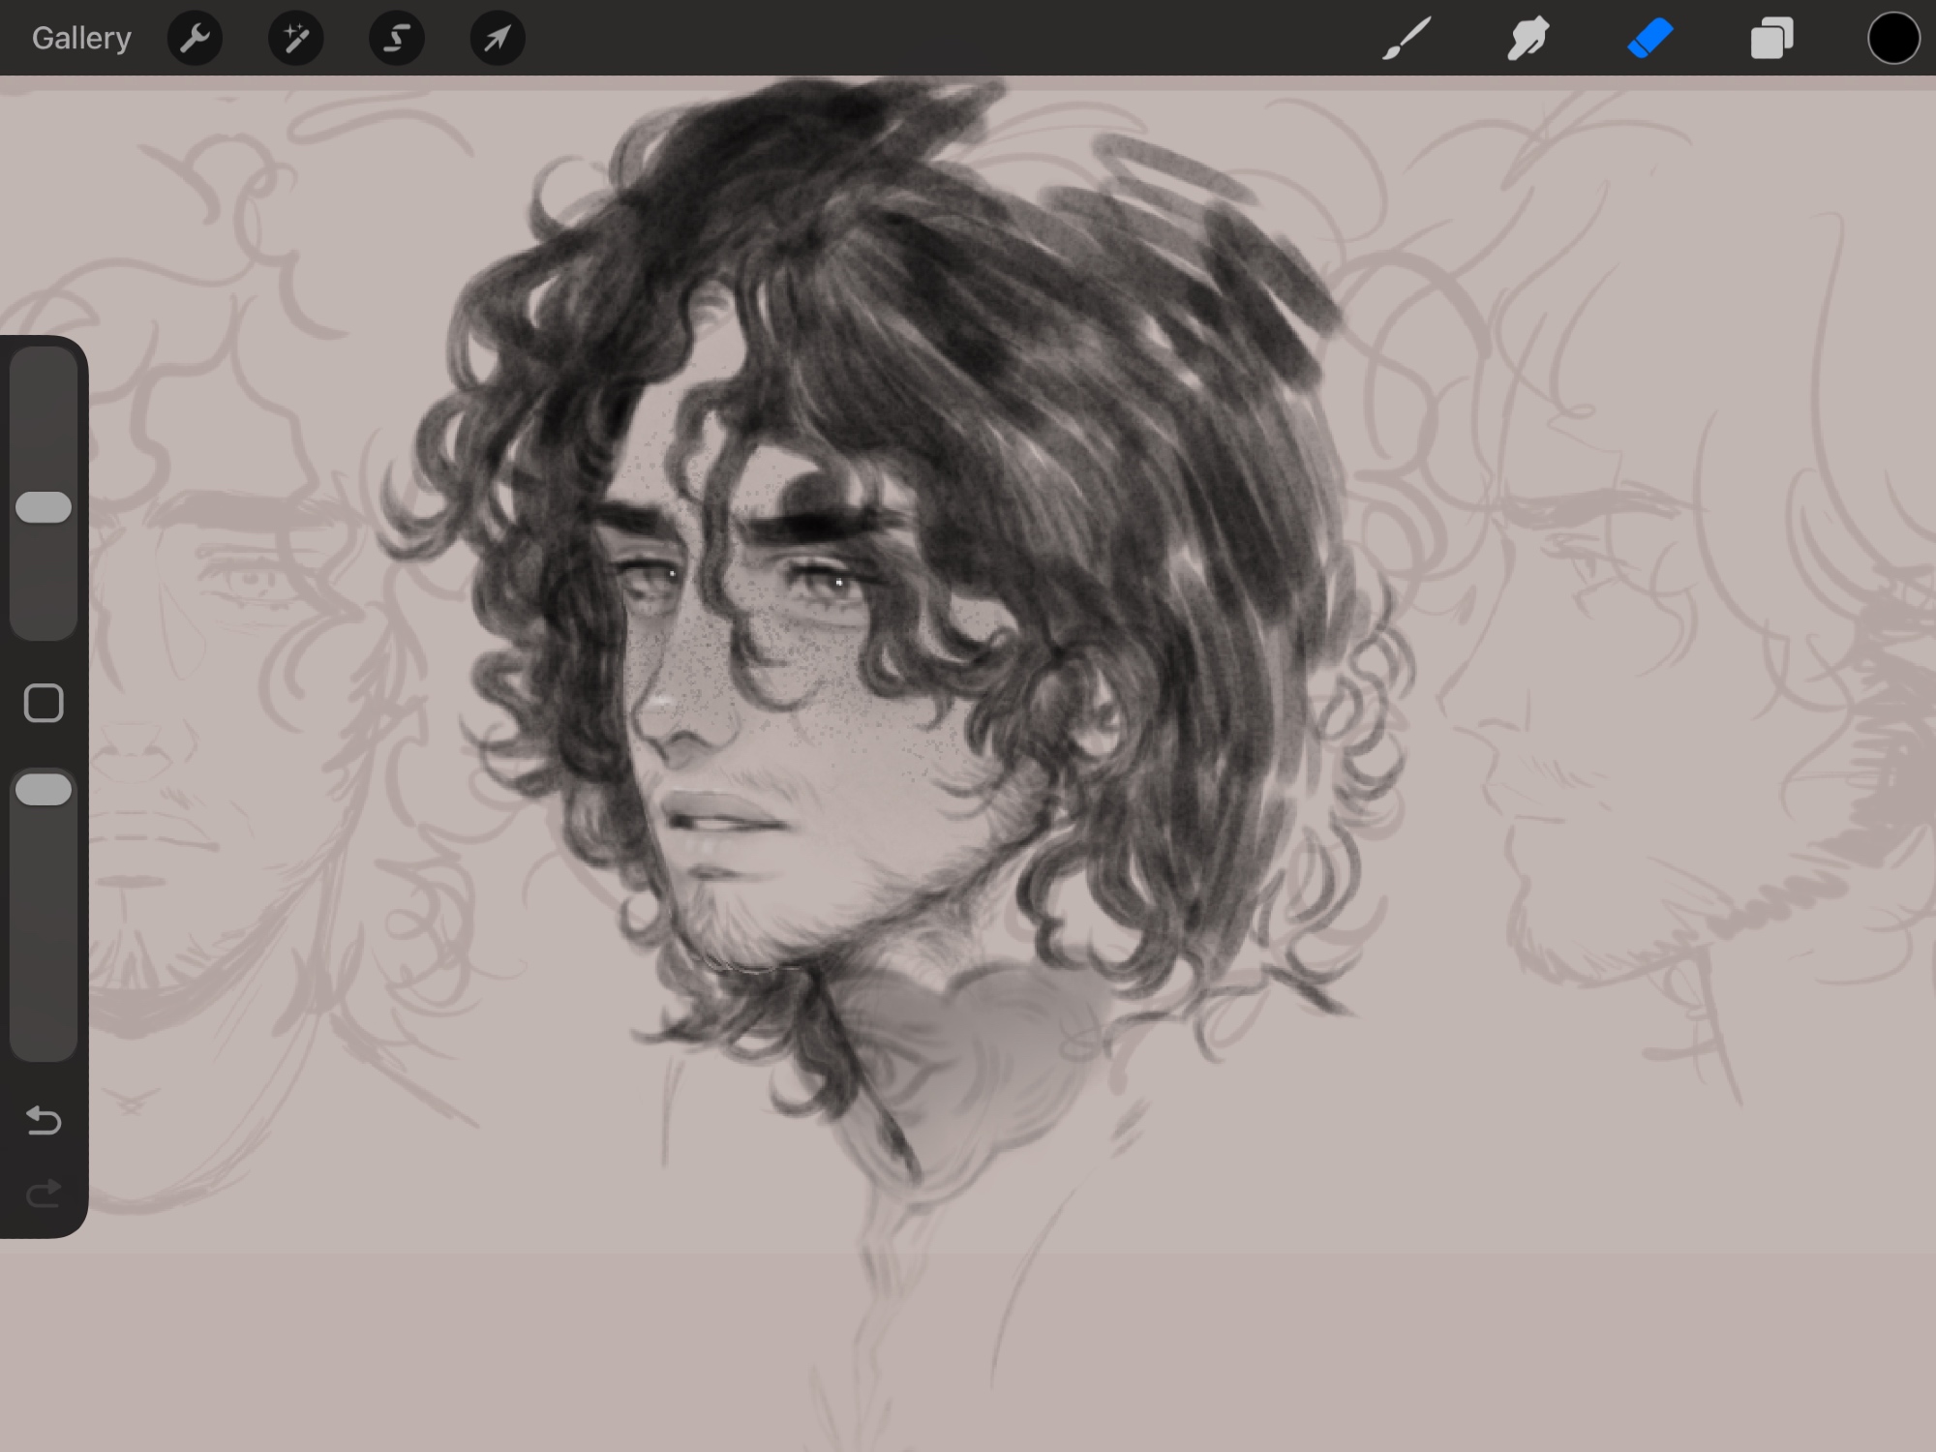Activate the Transform arrow tool
This screenshot has height=1452, width=1936.
pyautogui.click(x=497, y=38)
